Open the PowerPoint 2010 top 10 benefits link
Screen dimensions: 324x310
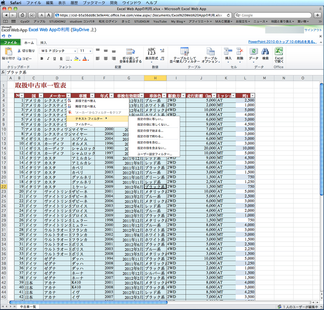(282, 42)
